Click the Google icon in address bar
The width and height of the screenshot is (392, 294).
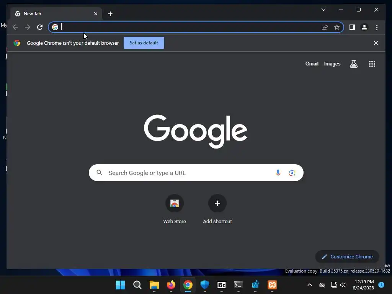(55, 27)
